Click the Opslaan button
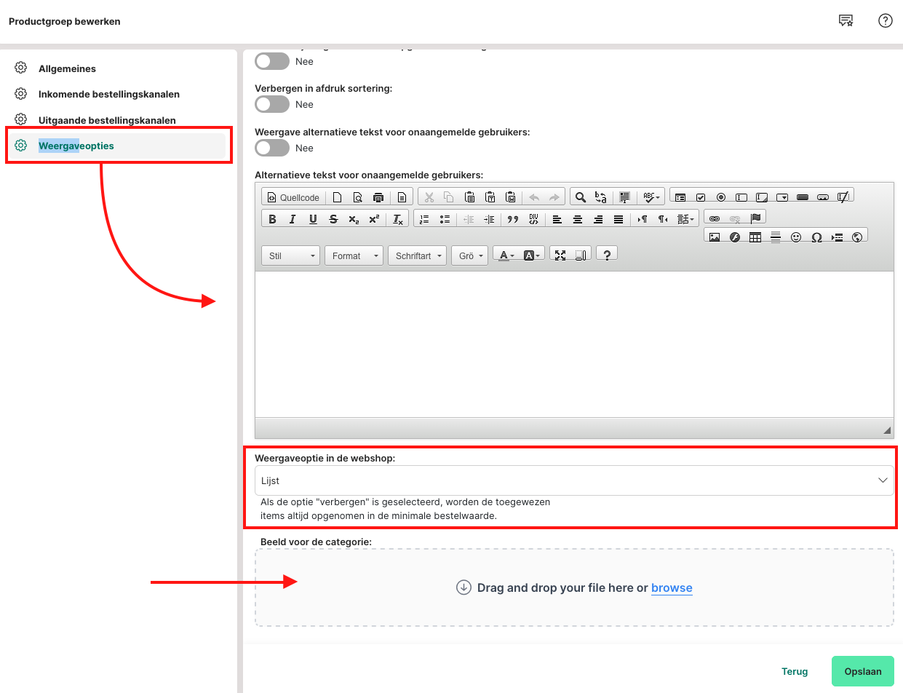 pos(862,671)
